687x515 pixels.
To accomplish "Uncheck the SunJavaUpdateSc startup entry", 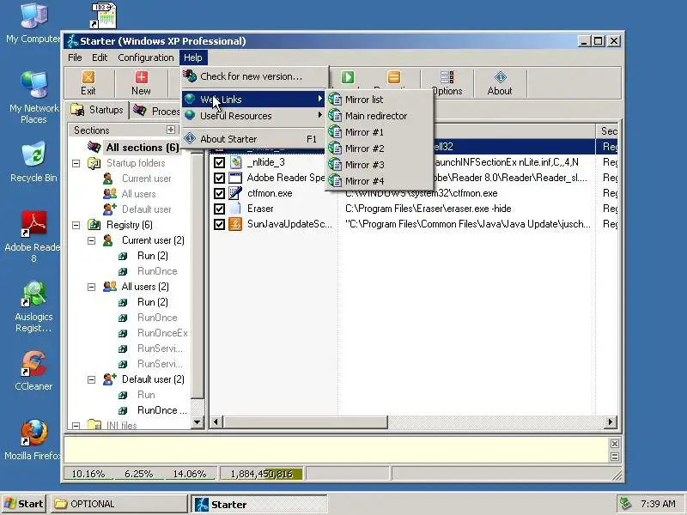I will coord(219,224).
